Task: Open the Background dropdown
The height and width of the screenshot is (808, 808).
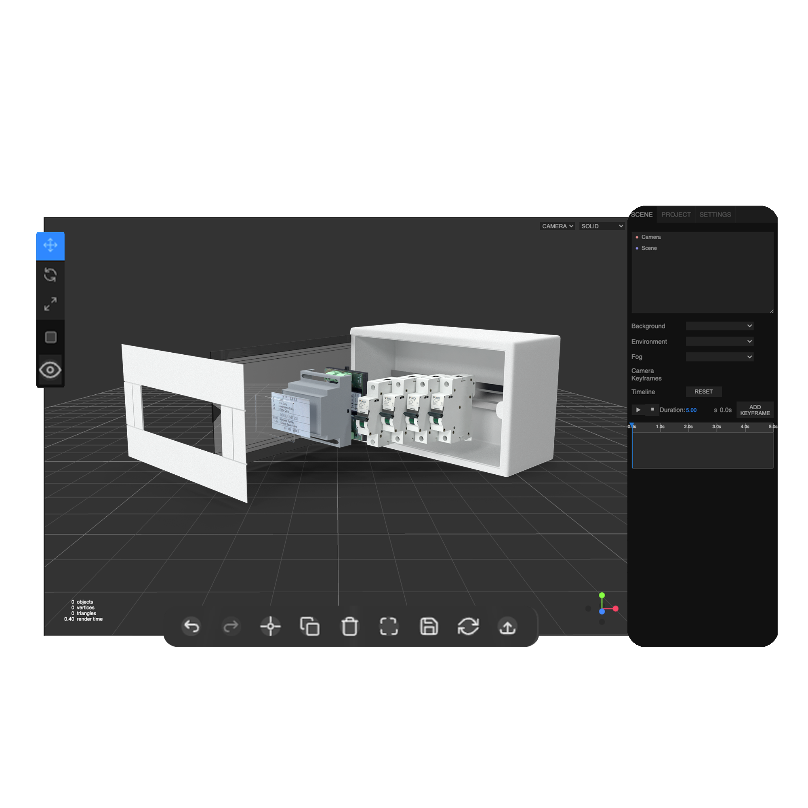Action: [720, 326]
